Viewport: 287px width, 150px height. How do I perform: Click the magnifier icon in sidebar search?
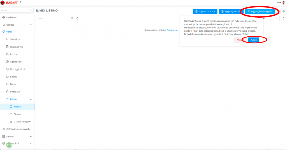(31, 10)
